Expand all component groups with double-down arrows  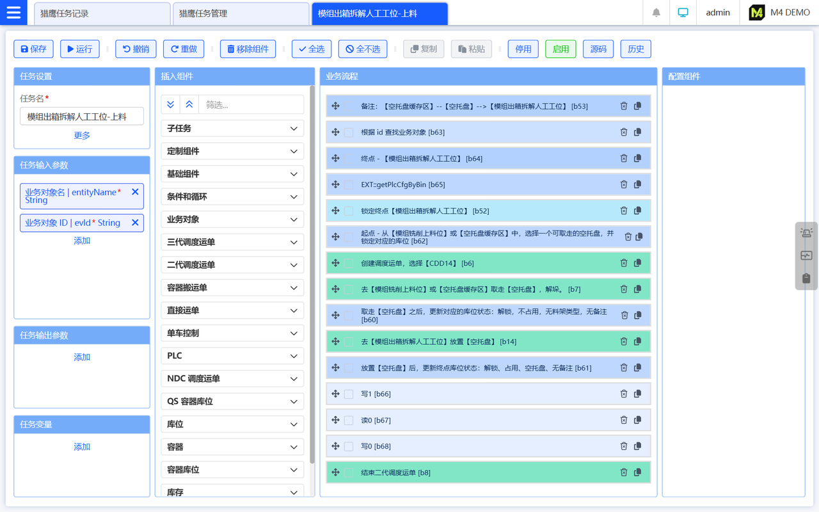click(170, 105)
